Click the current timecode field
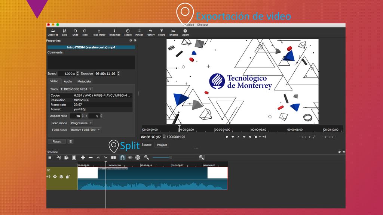This screenshot has height=215, width=383. point(151,137)
